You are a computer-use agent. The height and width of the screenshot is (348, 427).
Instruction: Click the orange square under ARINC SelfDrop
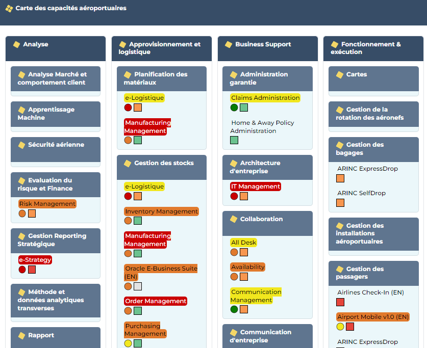(x=340, y=203)
